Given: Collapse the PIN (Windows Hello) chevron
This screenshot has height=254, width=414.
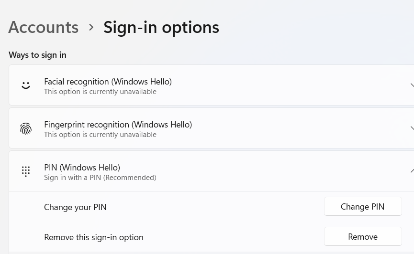Looking at the screenshot, I should tap(412, 171).
